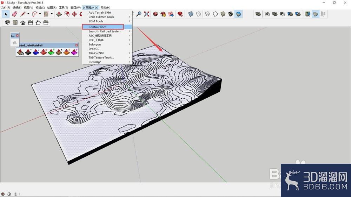Switch to Iso view house icon
The height and width of the screenshot is (197, 351).
click(x=7, y=22)
